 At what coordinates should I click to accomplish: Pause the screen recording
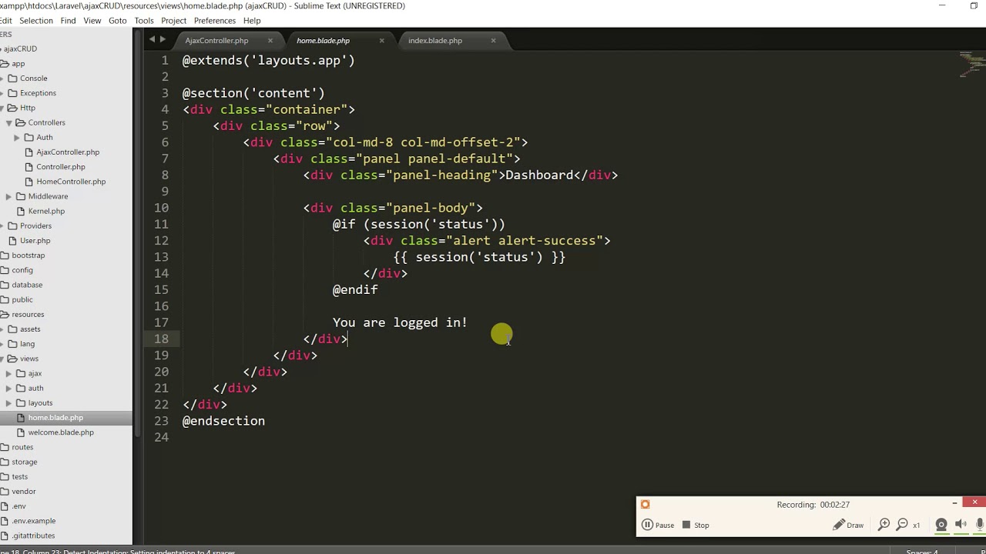658,525
